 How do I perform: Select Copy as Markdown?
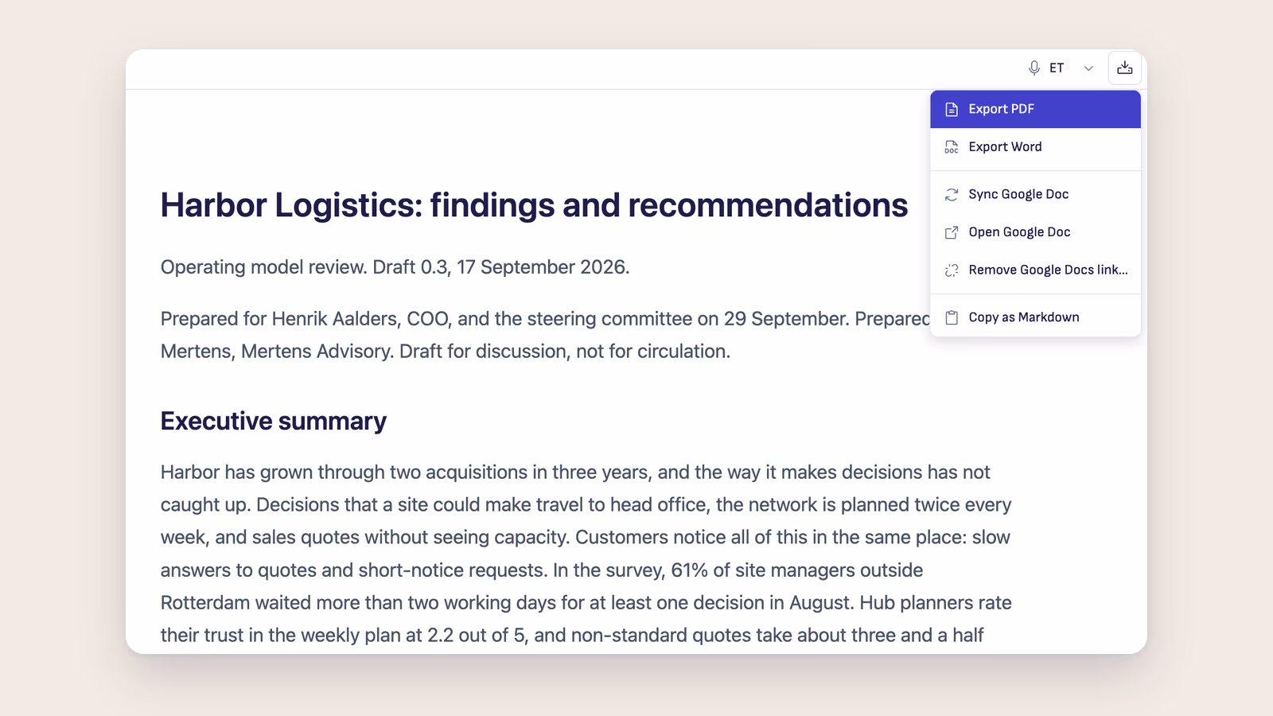click(1035, 317)
